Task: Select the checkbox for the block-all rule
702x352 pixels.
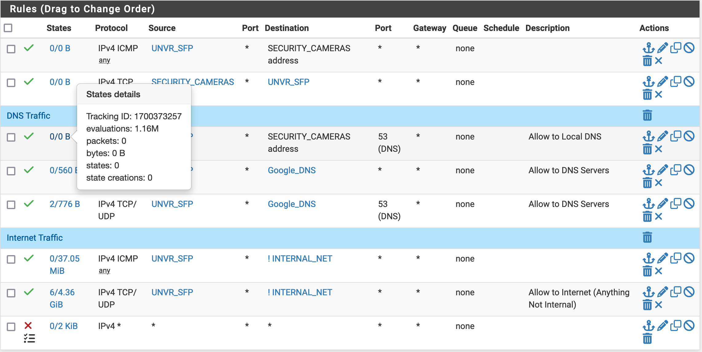Action: [11, 327]
